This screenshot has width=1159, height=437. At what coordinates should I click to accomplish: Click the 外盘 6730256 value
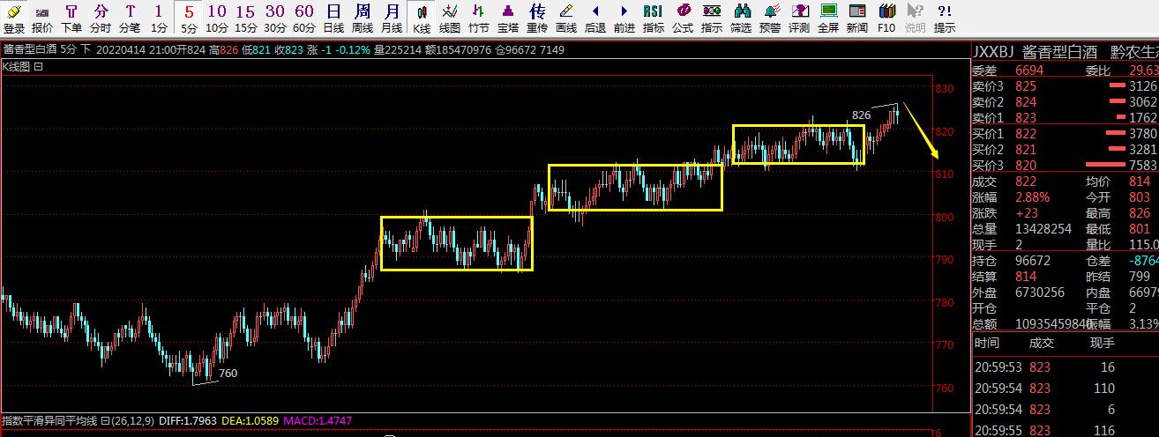click(1040, 293)
